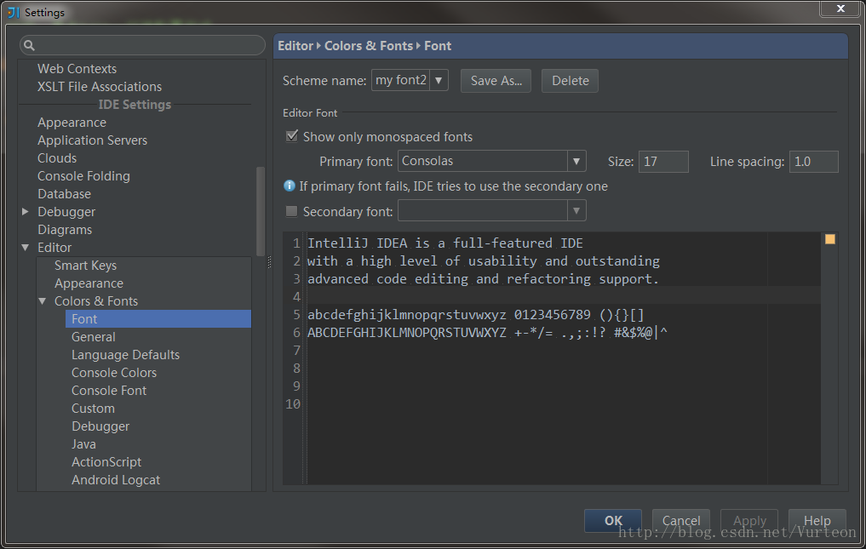Click Editor in the breadcrumb

pyautogui.click(x=295, y=46)
